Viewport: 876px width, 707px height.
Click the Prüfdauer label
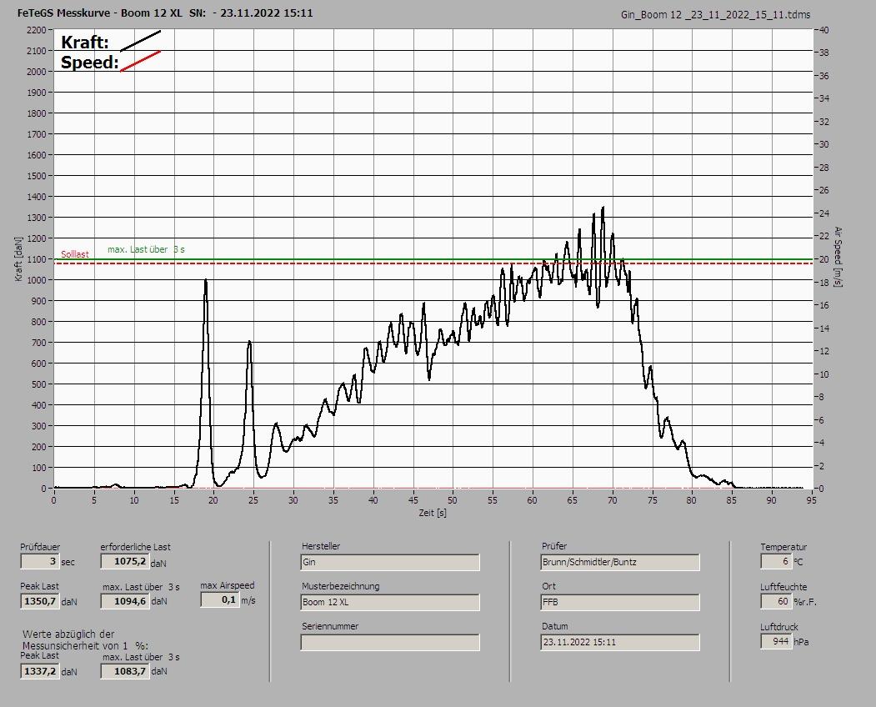point(40,547)
